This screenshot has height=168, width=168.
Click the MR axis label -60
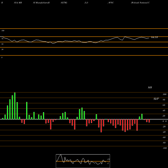pos(164,137)
